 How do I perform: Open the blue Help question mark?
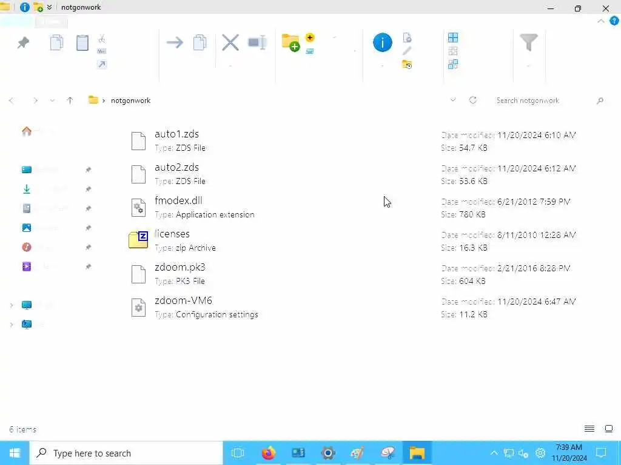[614, 21]
